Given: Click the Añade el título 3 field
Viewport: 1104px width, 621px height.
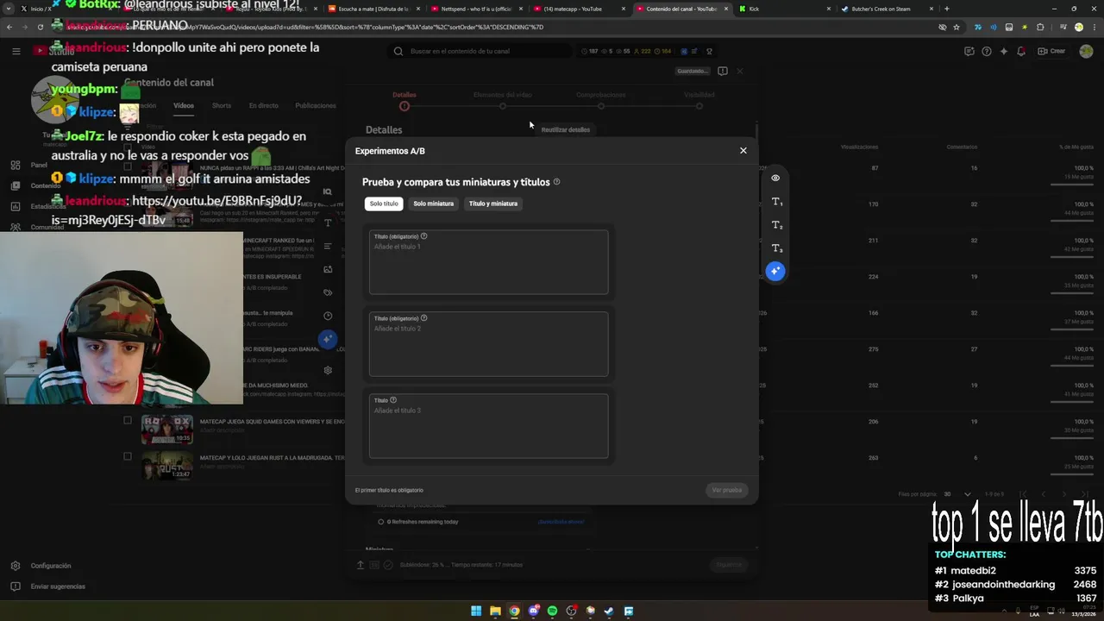Looking at the screenshot, I should point(488,426).
